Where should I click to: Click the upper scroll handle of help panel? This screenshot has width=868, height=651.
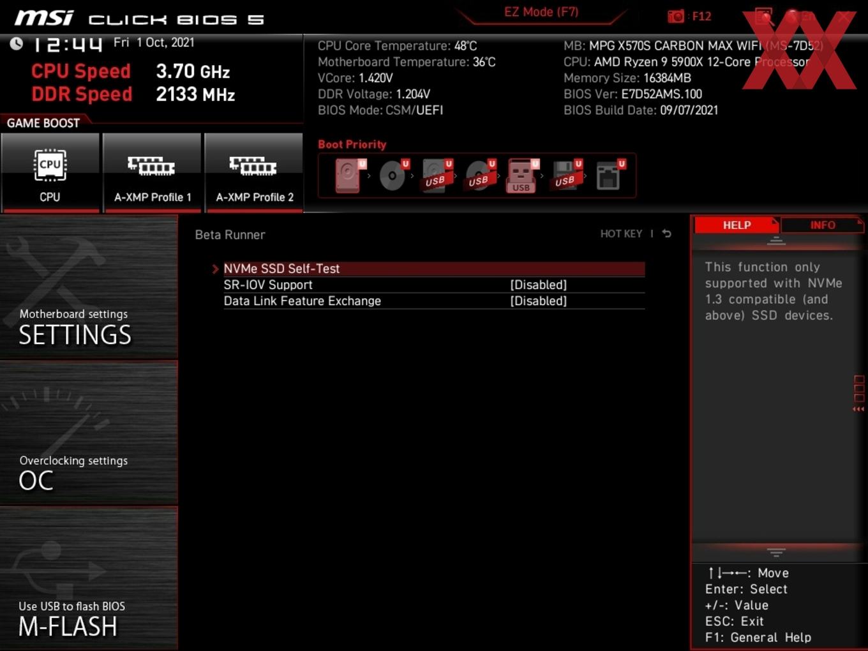pyautogui.click(x=776, y=241)
